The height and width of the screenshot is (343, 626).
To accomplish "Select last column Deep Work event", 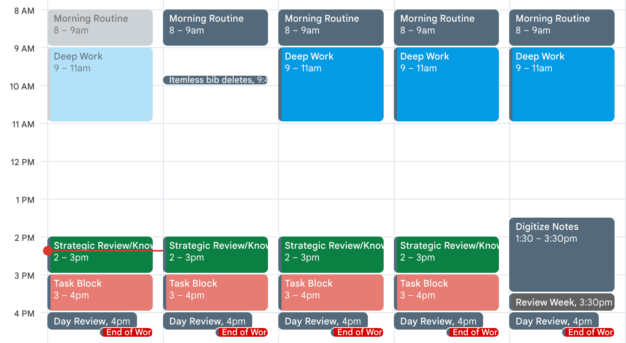I will point(562,84).
